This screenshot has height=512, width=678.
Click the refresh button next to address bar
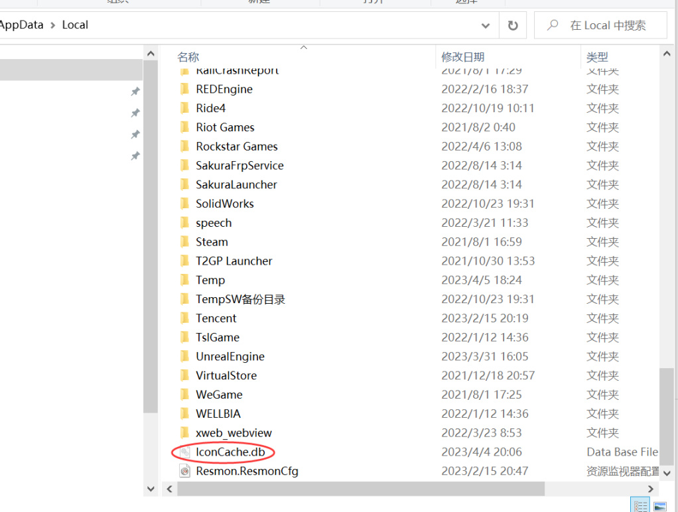[x=513, y=25]
